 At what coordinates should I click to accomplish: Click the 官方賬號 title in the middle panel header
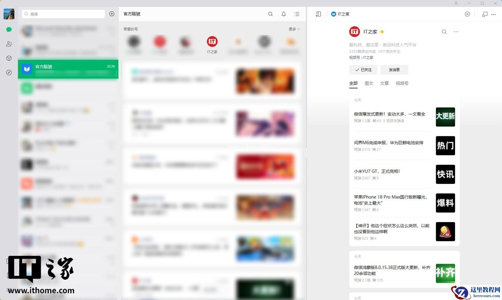click(132, 14)
